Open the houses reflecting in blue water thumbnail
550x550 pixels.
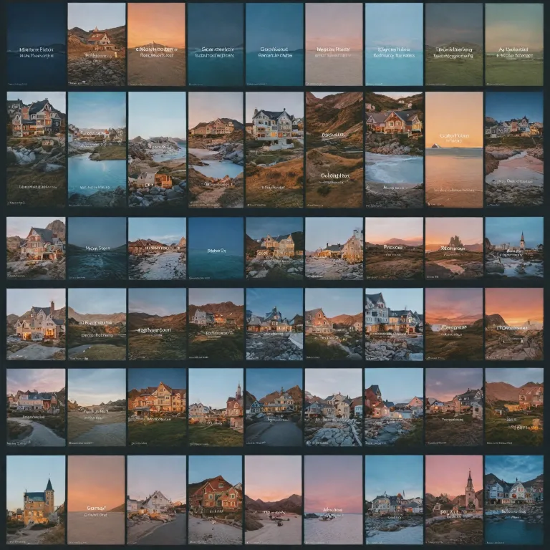click(513, 500)
